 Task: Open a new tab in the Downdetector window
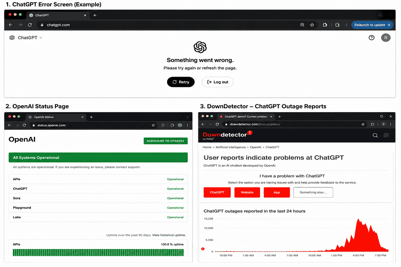279,116
